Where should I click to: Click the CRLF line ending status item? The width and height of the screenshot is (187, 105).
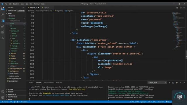[155, 102]
